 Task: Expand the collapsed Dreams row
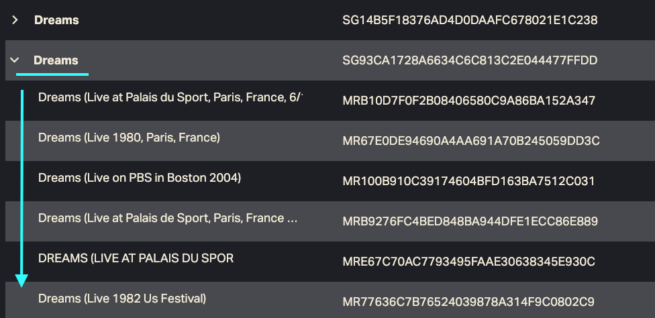click(15, 20)
